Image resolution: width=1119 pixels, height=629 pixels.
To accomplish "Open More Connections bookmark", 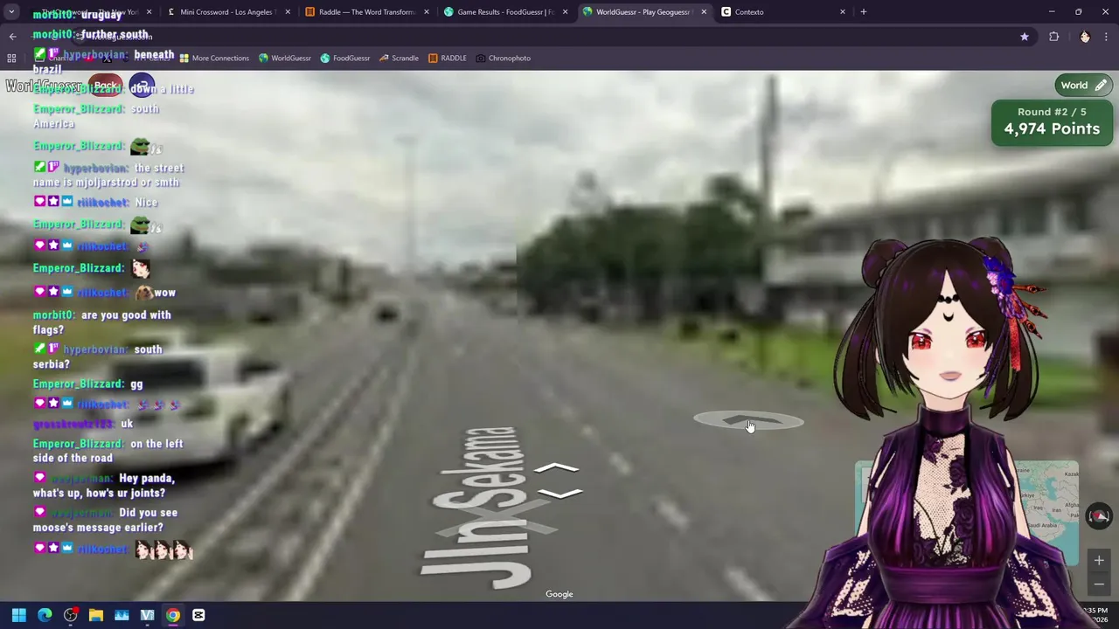I will pos(214,59).
